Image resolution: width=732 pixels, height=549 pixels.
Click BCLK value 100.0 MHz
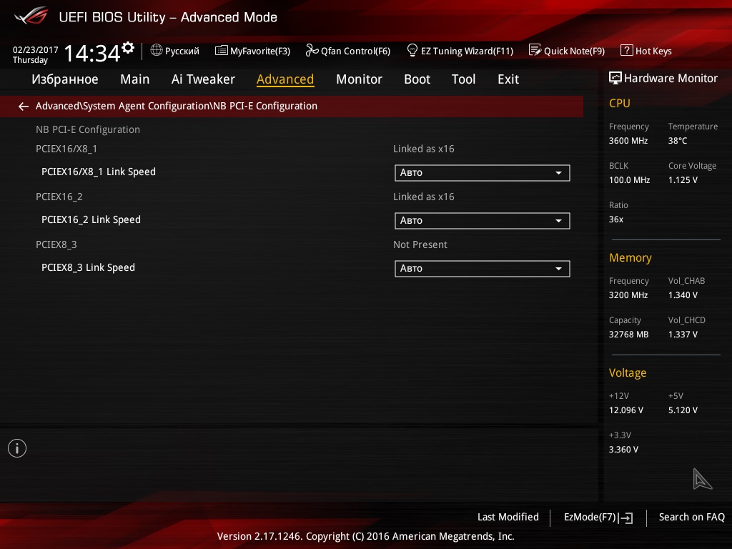coord(629,180)
